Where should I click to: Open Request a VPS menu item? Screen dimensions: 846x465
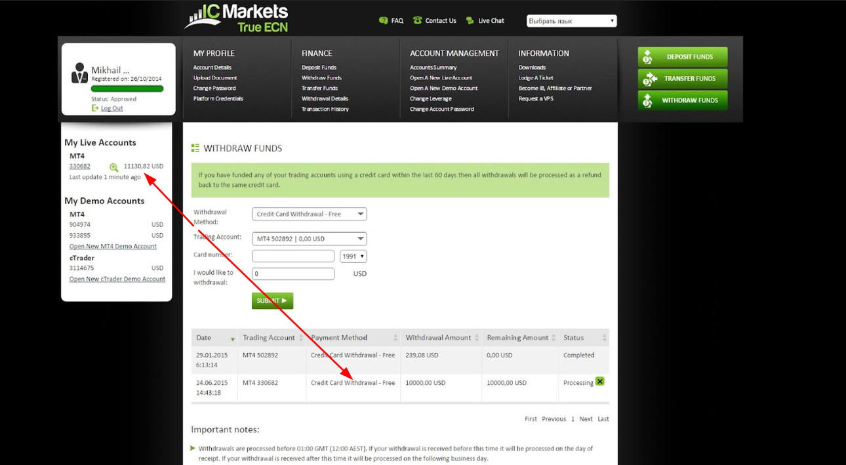(x=536, y=99)
